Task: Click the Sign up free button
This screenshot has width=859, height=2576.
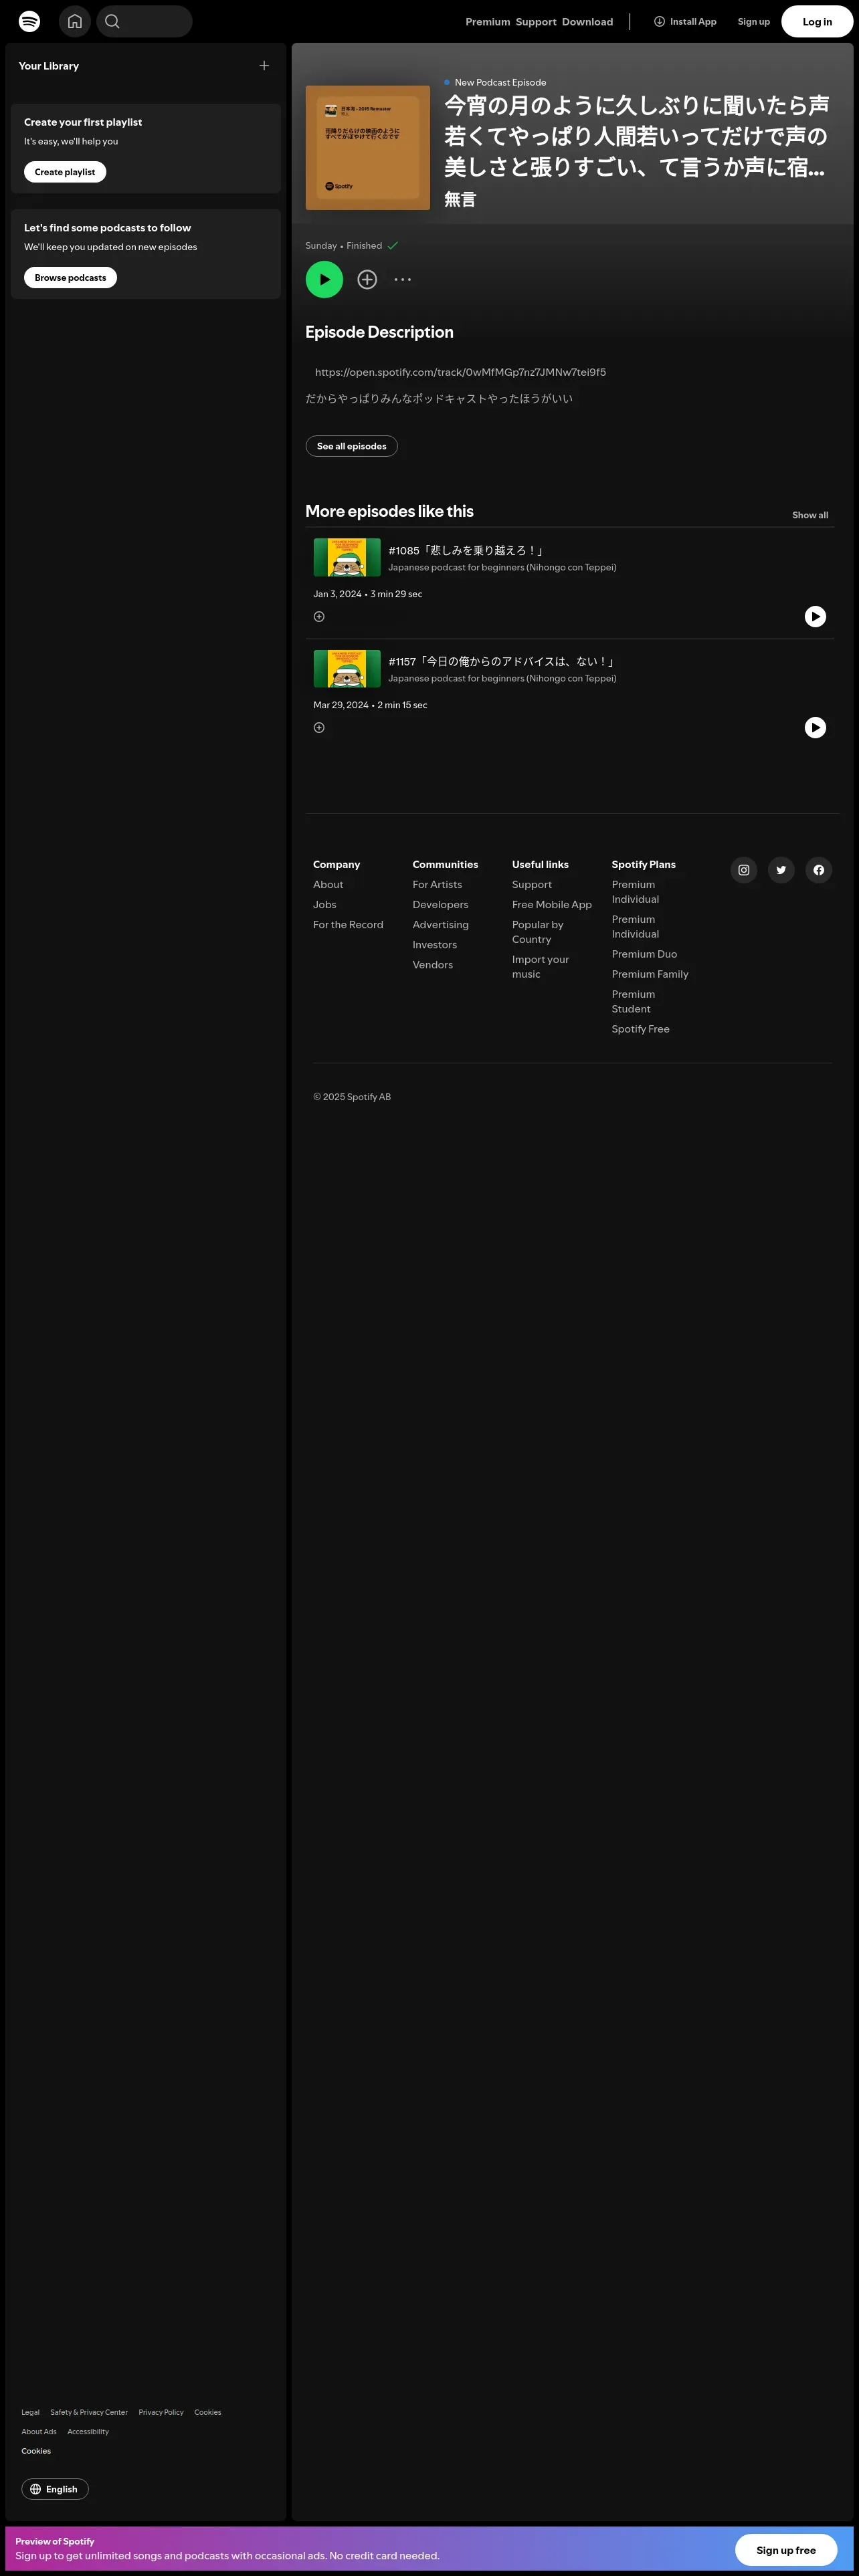Action: click(785, 2550)
